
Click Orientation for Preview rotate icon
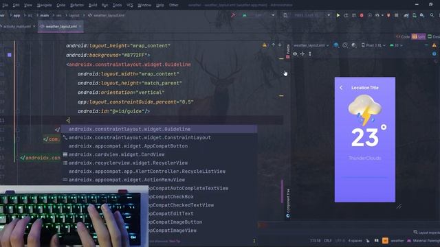pos(345,45)
